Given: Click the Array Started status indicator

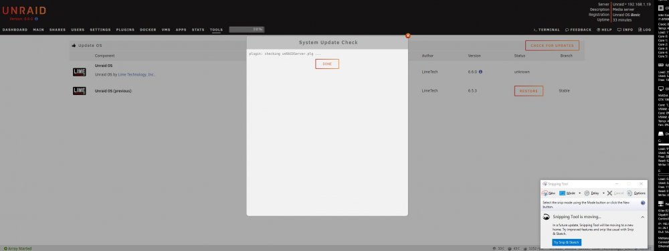Looking at the screenshot, I should click(17, 248).
